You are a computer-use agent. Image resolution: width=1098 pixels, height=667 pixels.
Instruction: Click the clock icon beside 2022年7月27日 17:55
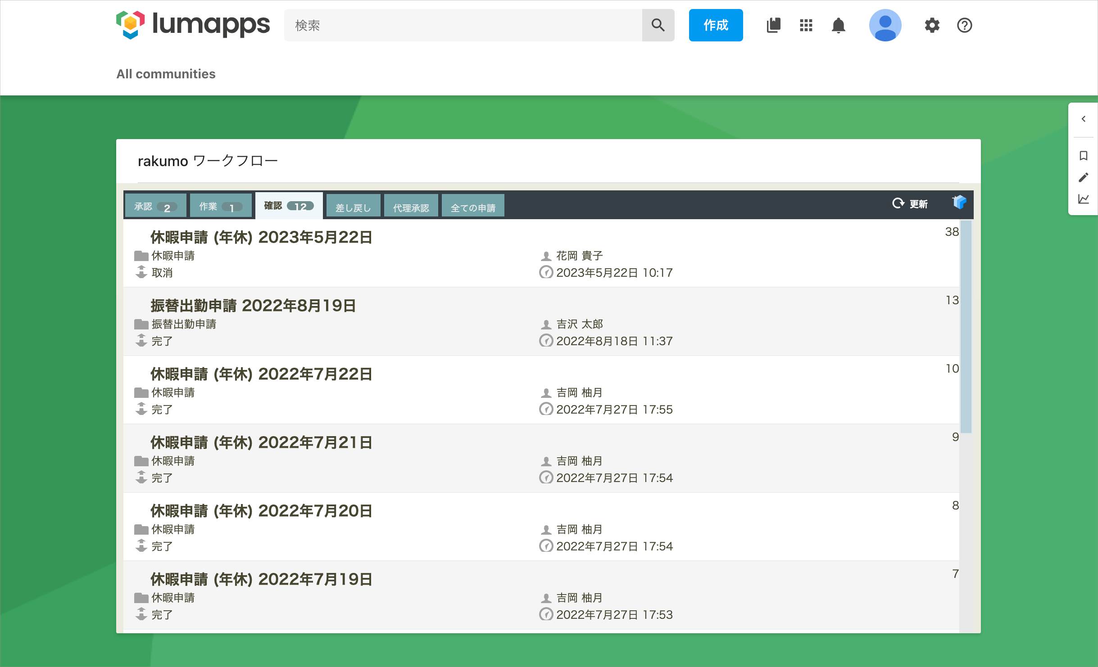click(546, 409)
